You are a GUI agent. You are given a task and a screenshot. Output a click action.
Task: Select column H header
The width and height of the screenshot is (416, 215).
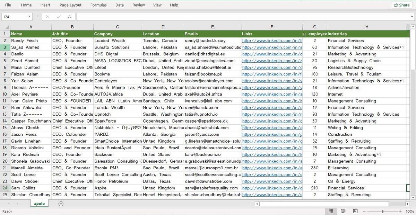click(x=366, y=27)
